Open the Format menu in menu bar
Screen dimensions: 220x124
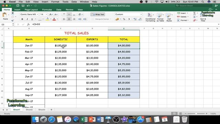pyautogui.click(x=55, y=2)
